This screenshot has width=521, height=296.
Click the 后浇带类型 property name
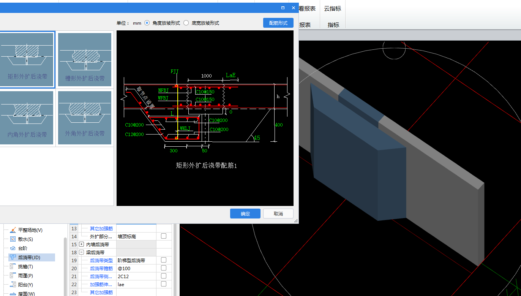point(101,260)
